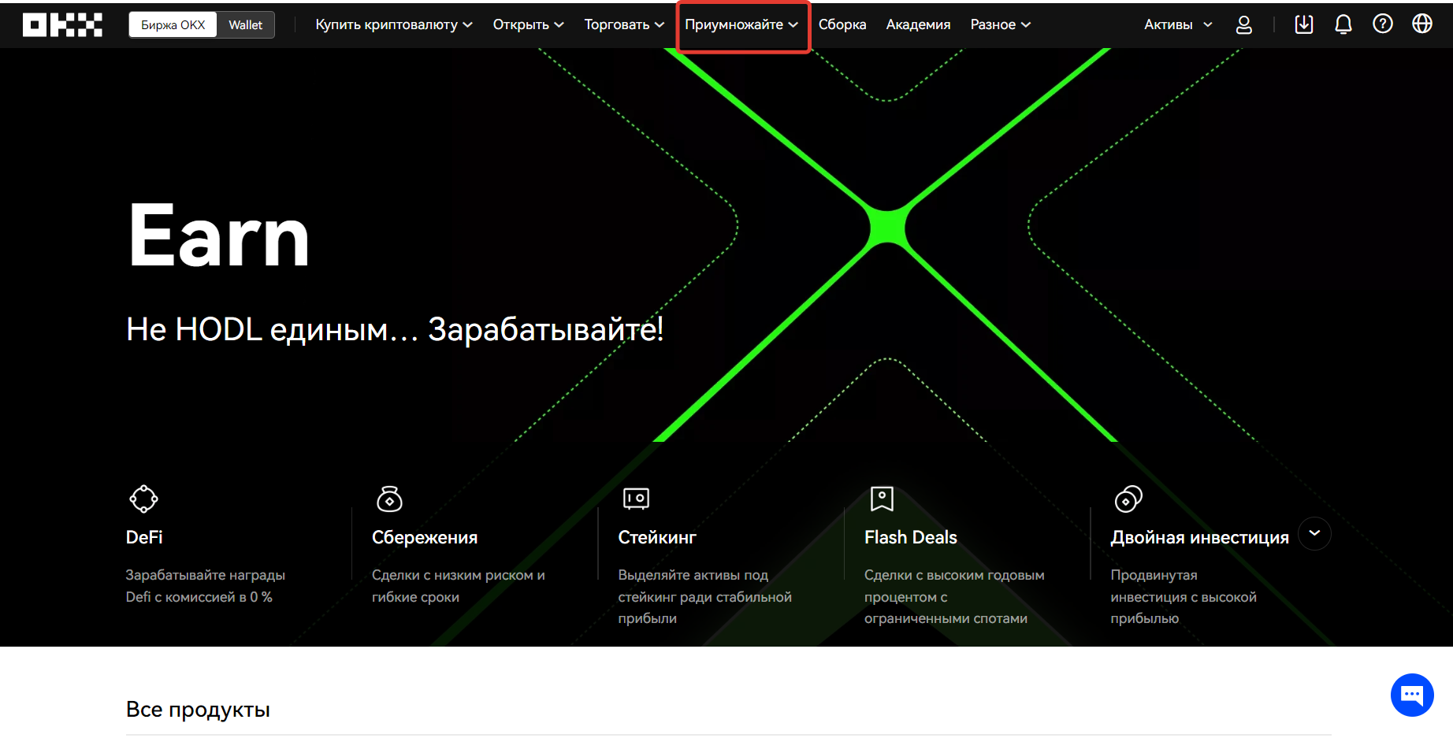1453x738 pixels.
Task: Open the Двойная инвестиция product link
Action: coord(1199,537)
